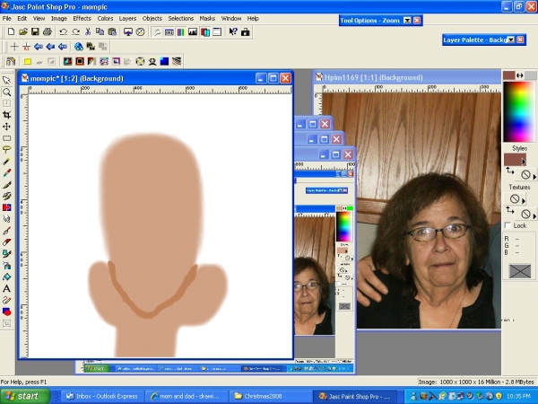Undo the last action

(63, 32)
